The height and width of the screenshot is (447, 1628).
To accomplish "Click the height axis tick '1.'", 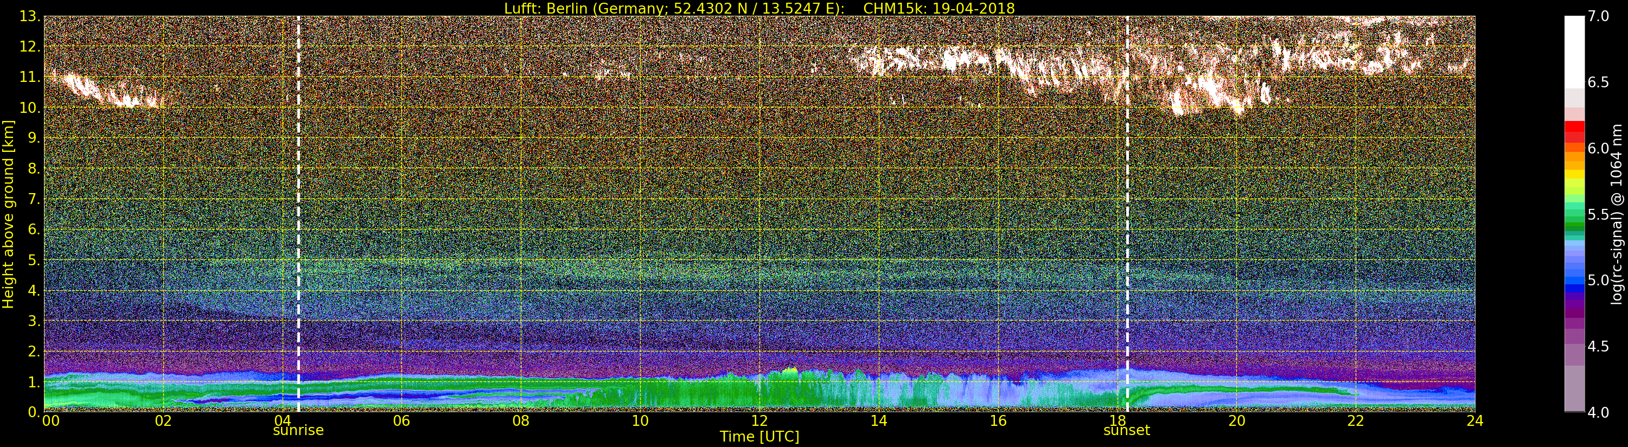I will click(34, 382).
